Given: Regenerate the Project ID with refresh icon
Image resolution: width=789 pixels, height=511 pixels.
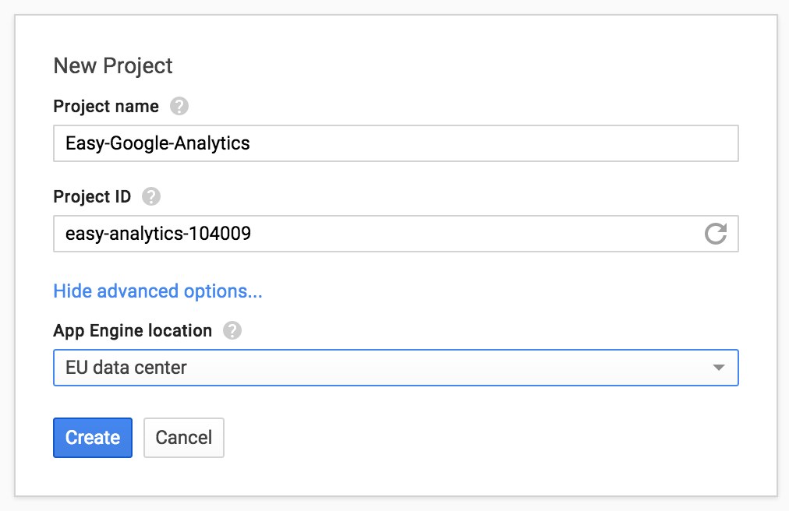Looking at the screenshot, I should (715, 234).
